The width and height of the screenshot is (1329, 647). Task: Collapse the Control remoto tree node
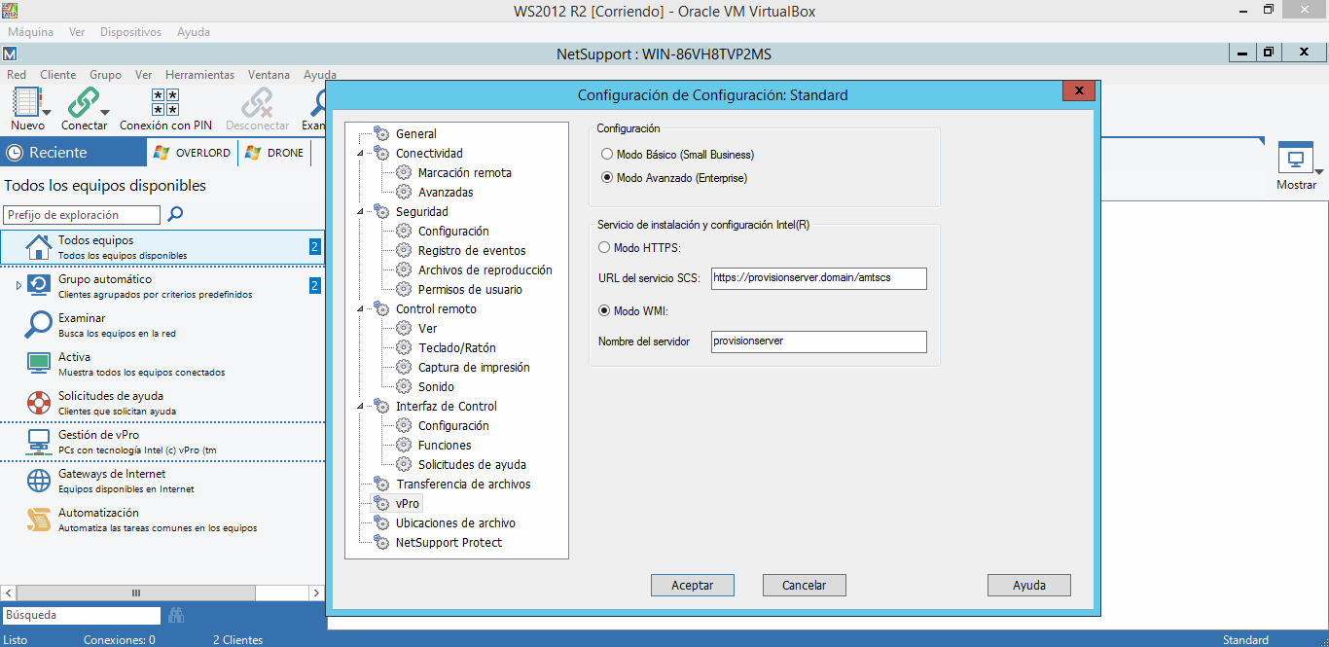click(361, 309)
